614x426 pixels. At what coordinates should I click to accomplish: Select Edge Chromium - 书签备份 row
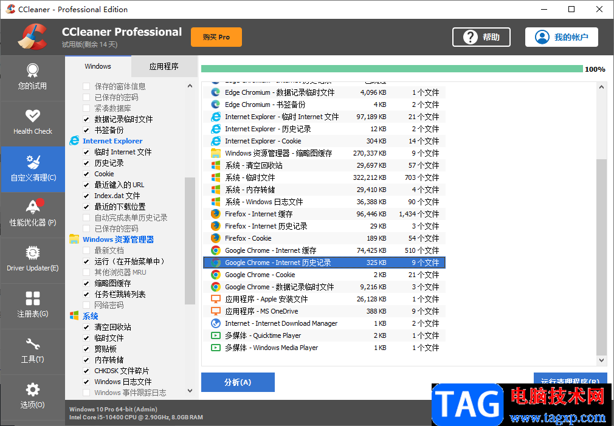[324, 105]
